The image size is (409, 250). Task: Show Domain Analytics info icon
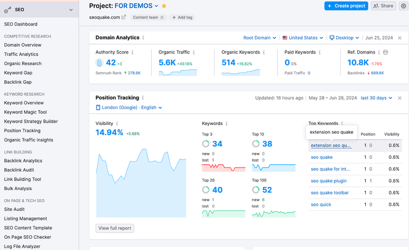tap(143, 38)
